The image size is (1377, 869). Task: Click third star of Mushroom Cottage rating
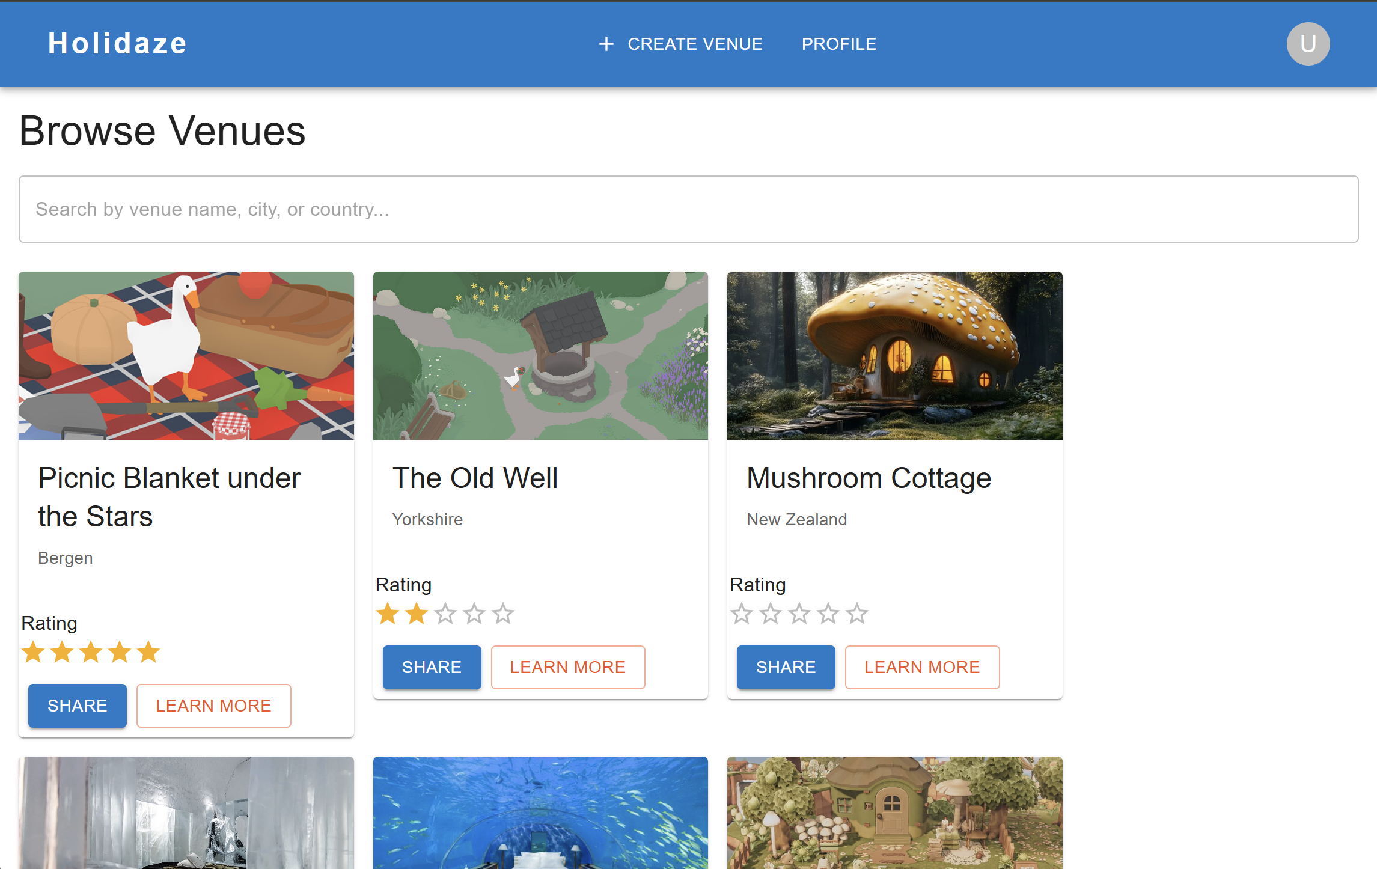point(799,614)
